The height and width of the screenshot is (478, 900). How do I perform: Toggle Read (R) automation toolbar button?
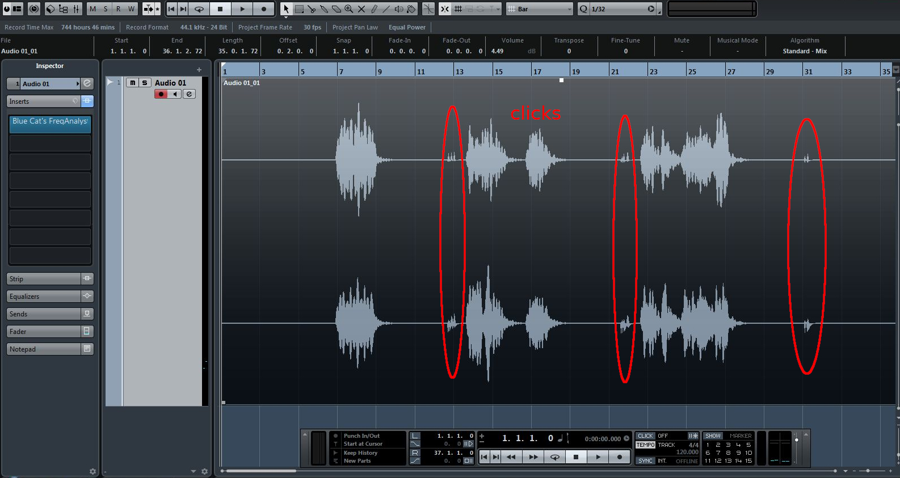118,9
